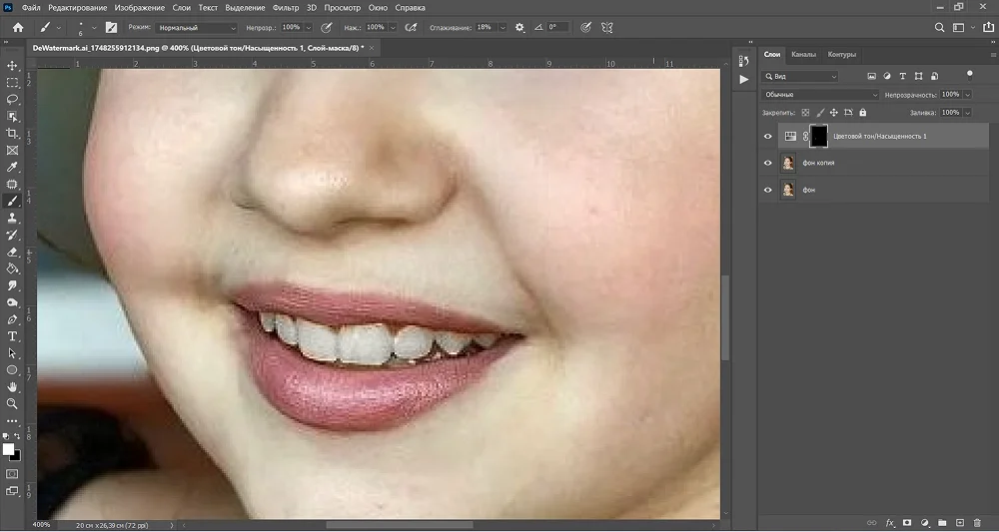999x532 pixels.
Task: Switch to the Каналы tab
Action: (803, 55)
